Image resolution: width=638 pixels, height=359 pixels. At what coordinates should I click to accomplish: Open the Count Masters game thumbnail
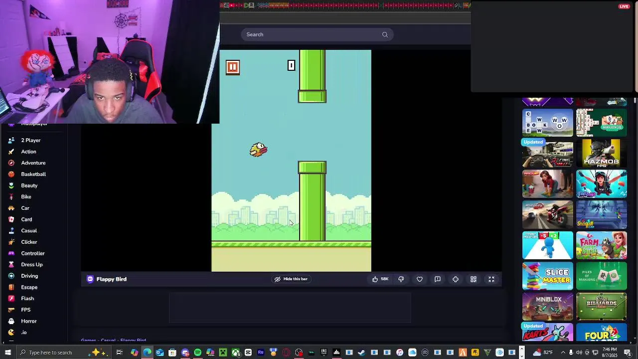[x=548, y=245]
